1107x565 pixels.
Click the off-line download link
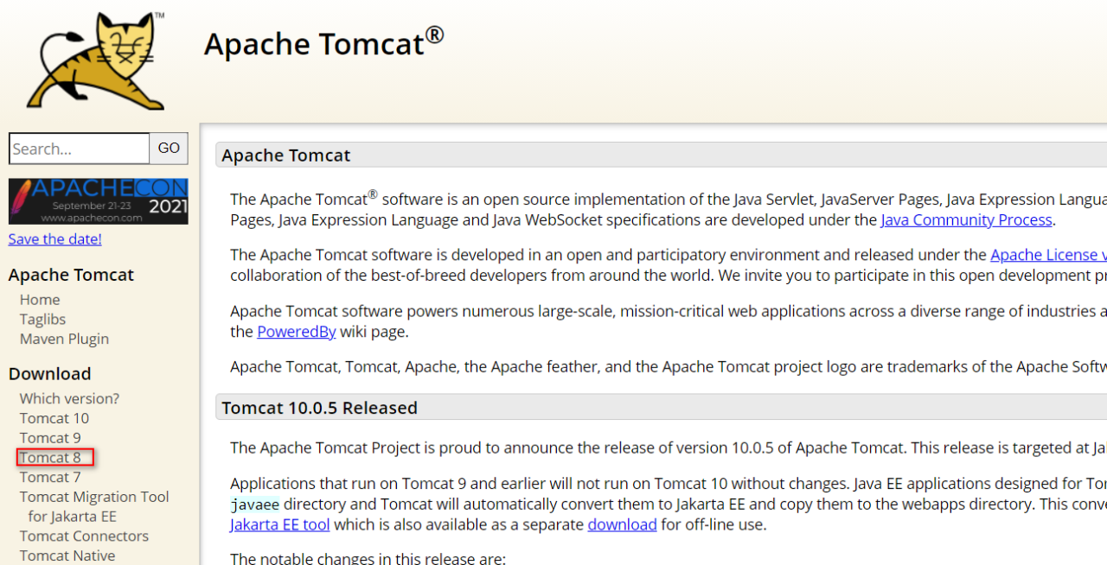(622, 524)
